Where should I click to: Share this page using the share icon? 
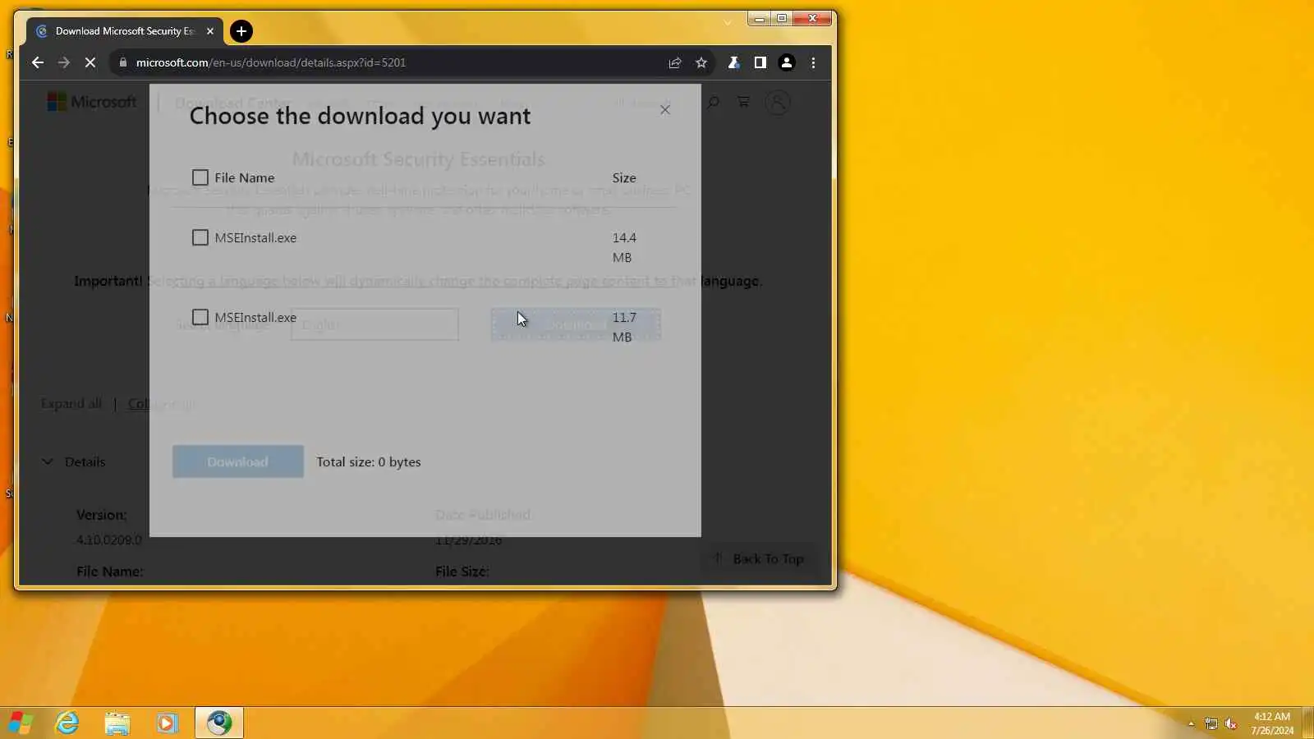click(675, 62)
